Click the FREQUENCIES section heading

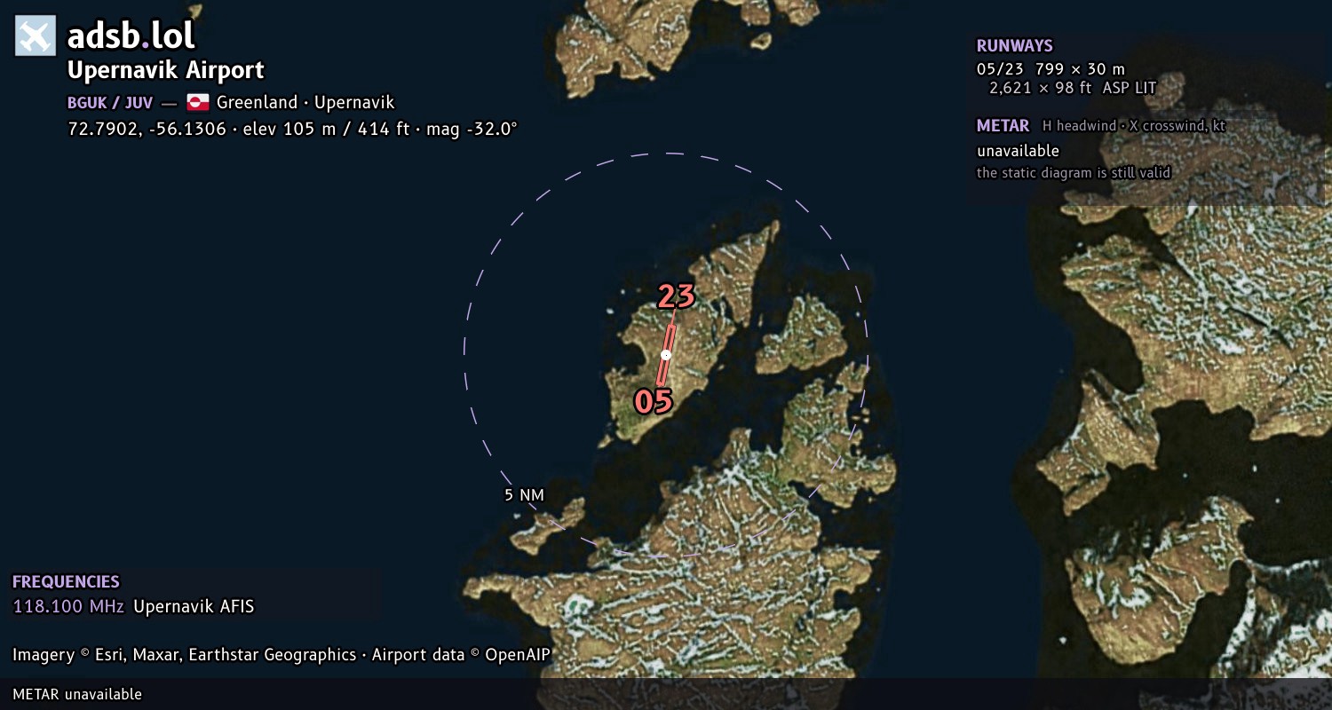coord(66,582)
